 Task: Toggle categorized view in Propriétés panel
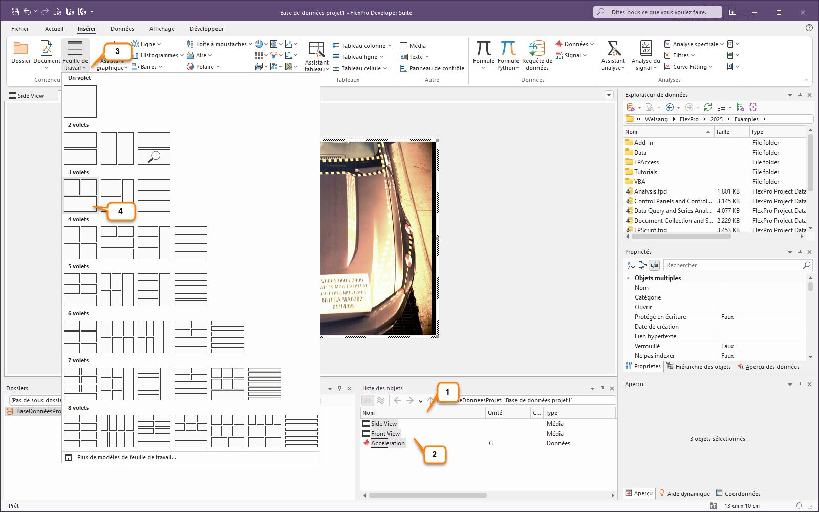click(x=642, y=265)
